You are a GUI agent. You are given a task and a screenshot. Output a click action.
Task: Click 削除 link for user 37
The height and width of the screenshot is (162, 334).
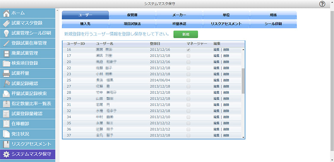coord(226,135)
